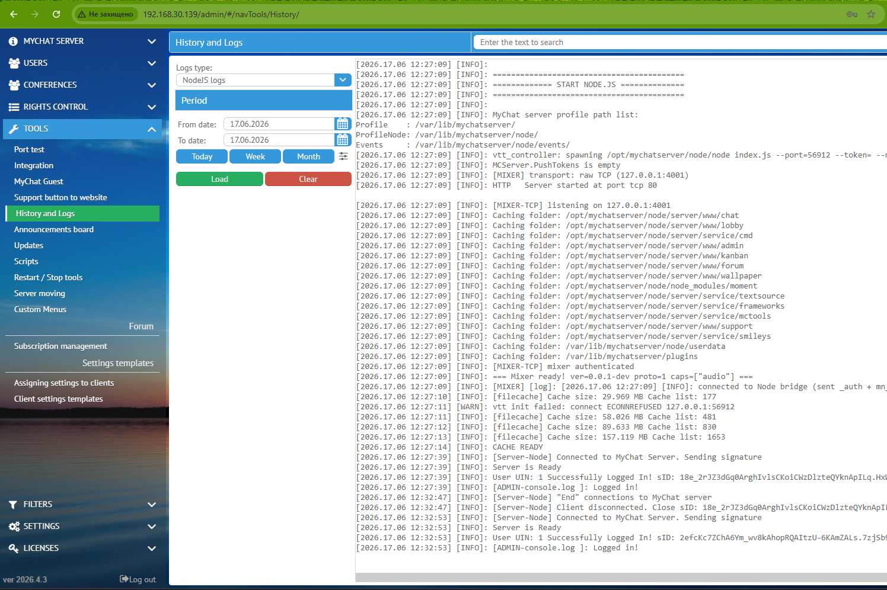Open Integration in the Tools menu
Screen dimensions: 887x590
pyautogui.click(x=34, y=166)
